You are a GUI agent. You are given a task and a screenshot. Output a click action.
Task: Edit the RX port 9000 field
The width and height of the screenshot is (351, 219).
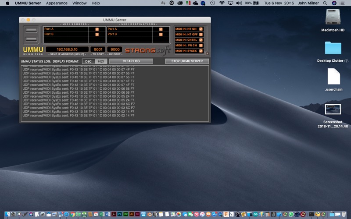[x=115, y=49]
